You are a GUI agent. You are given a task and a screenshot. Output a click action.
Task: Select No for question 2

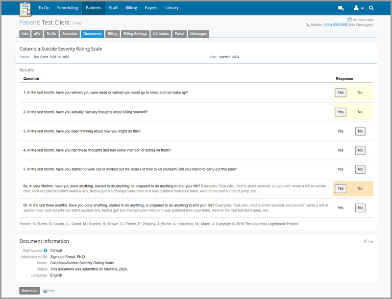(x=360, y=112)
